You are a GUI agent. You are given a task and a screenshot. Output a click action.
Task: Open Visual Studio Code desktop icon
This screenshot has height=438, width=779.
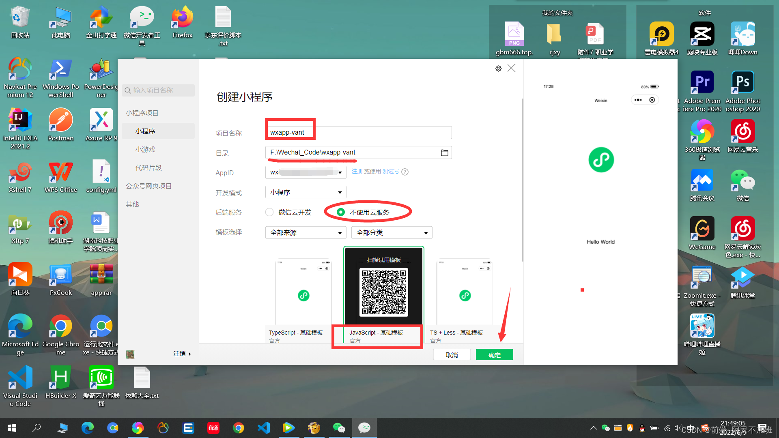[20, 385]
